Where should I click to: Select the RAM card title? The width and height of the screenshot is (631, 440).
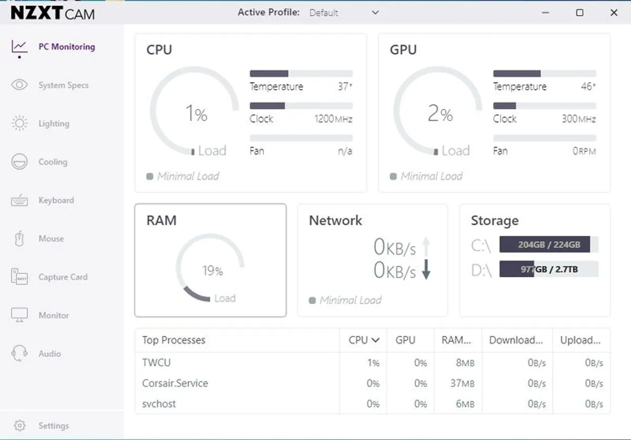[161, 220]
